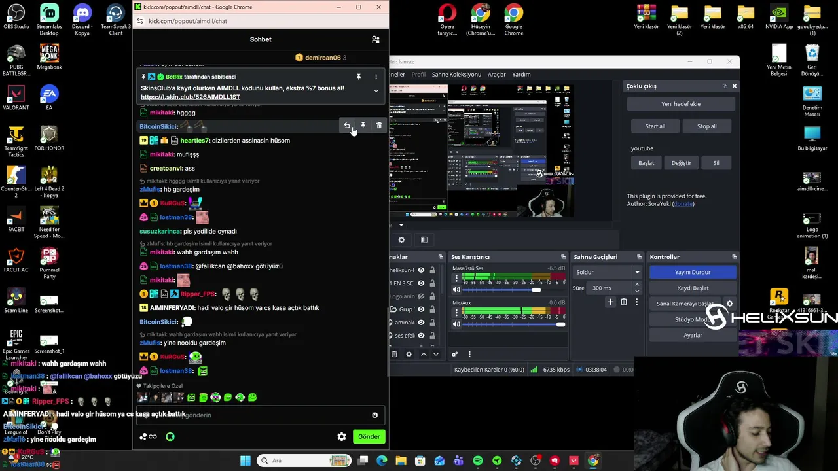Screen dimensions: 838x471
Task: Add a new scene transition with plus
Action: 610,302
